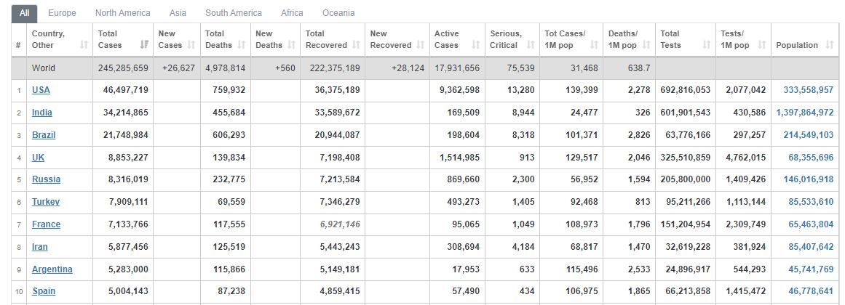Sort by Serious, Critical arrows icon
This screenshot has width=845, height=305.
[531, 45]
